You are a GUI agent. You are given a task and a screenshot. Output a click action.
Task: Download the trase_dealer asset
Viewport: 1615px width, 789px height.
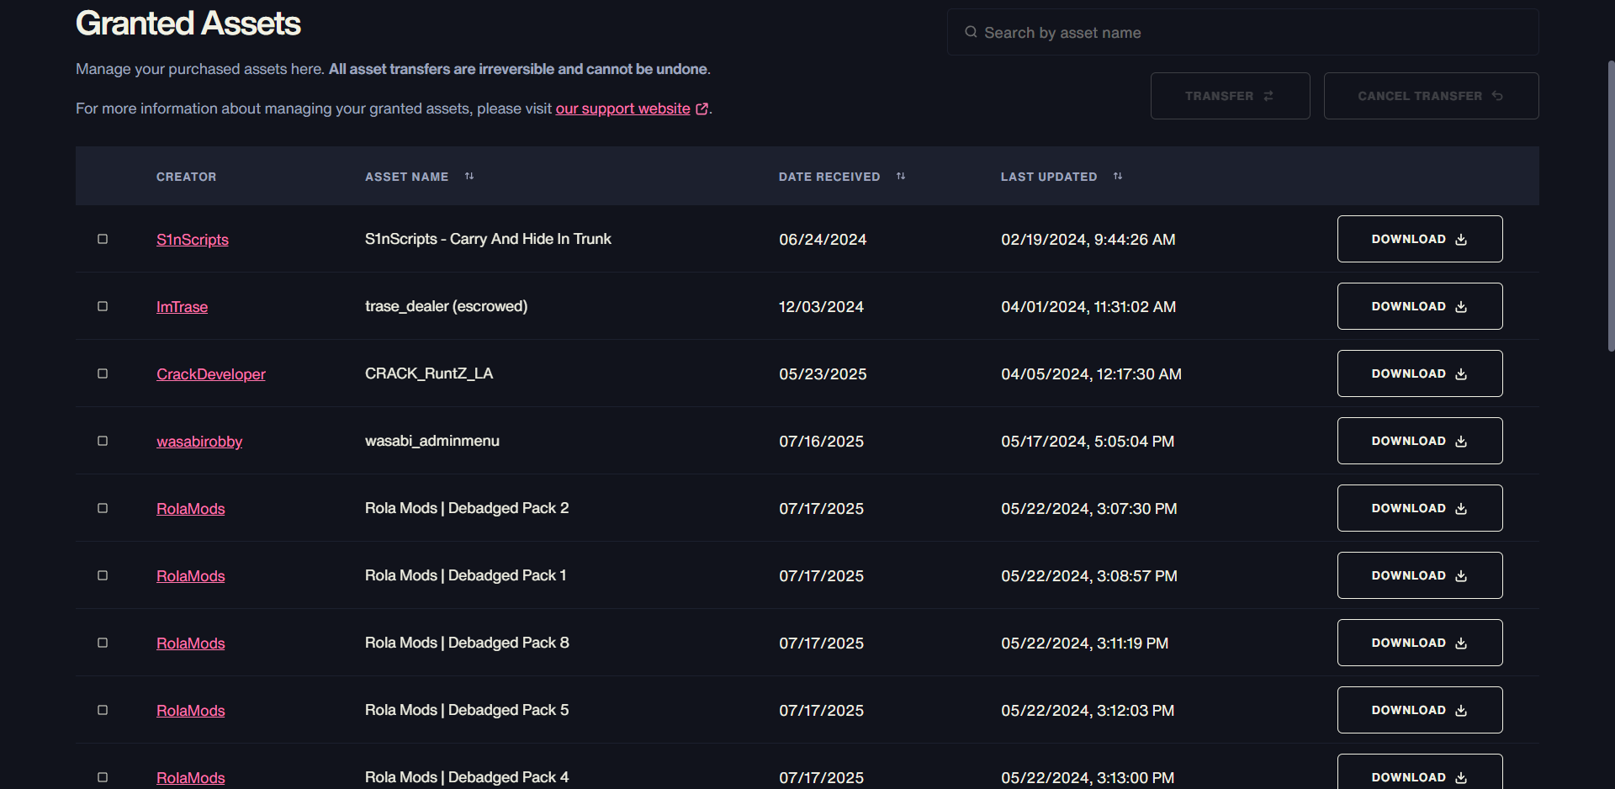coord(1420,306)
